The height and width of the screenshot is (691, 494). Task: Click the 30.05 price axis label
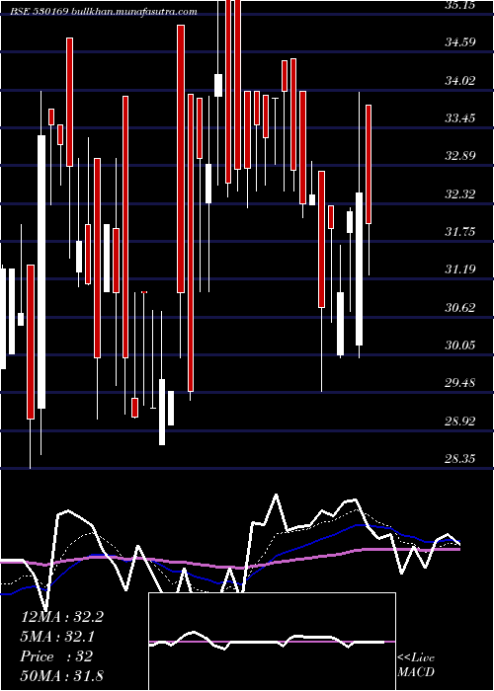[459, 345]
